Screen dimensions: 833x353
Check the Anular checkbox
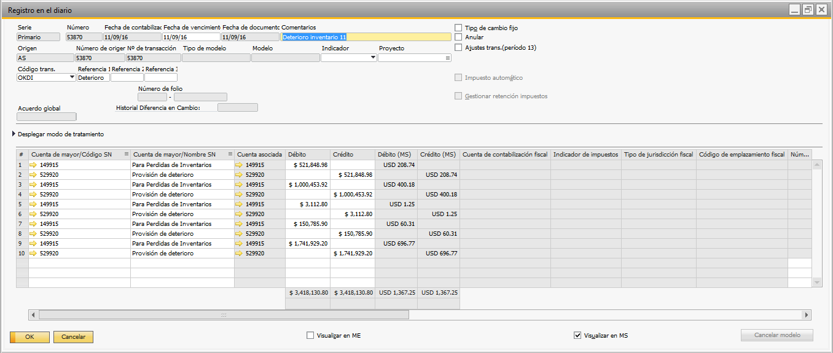pyautogui.click(x=458, y=37)
